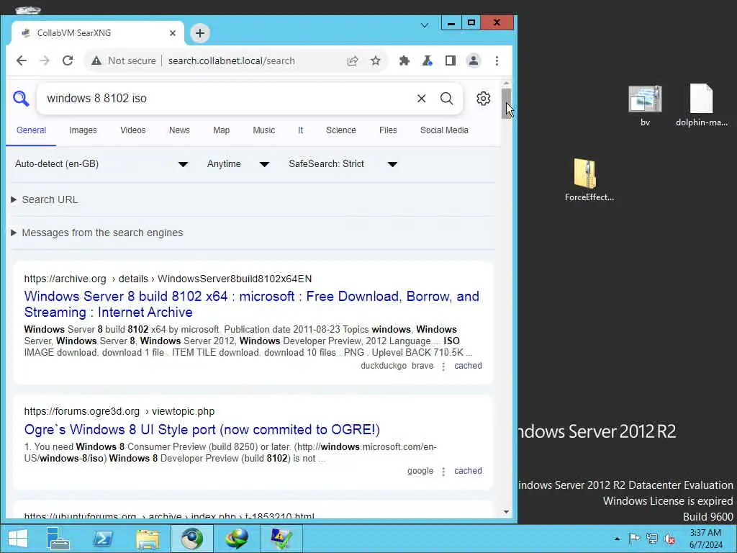Open the Anytime time range dropdown
The image size is (737, 553).
pyautogui.click(x=238, y=164)
